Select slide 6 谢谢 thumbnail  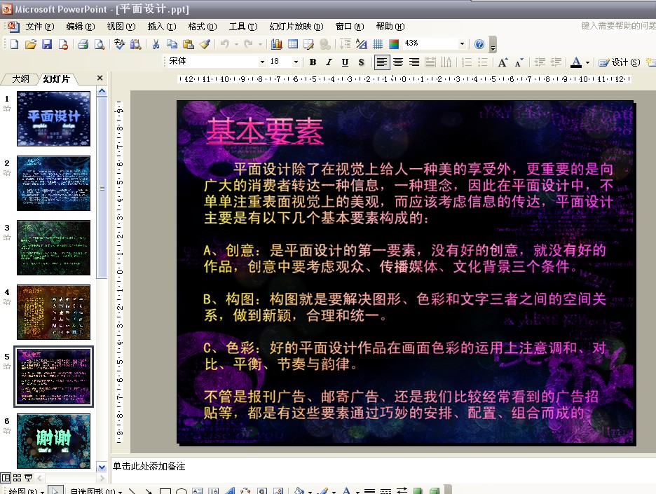tap(53, 441)
